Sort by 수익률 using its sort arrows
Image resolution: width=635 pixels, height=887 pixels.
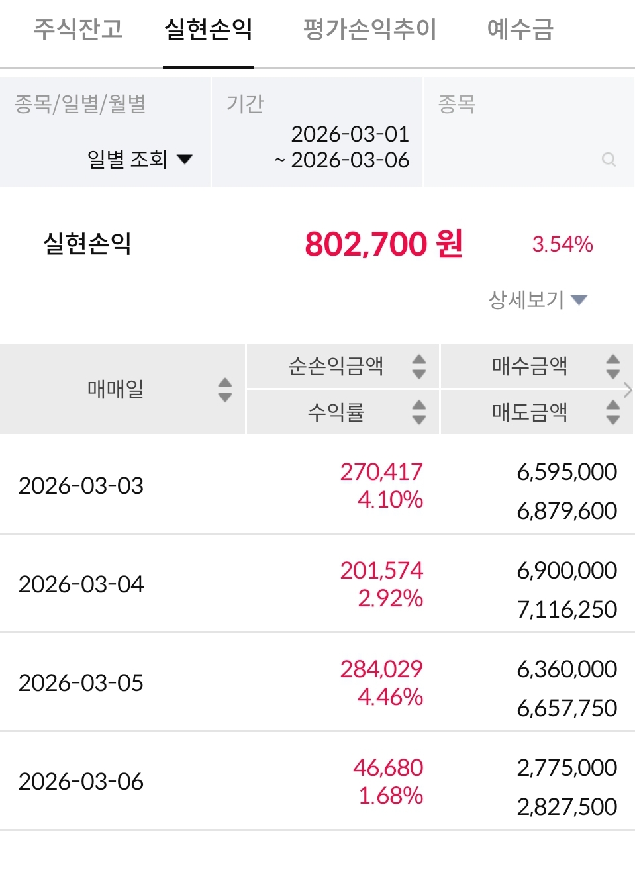click(x=418, y=412)
